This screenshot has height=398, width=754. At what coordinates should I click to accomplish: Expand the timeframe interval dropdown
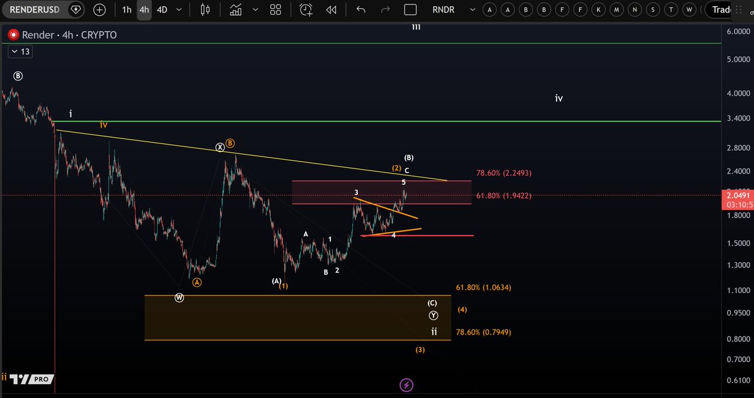click(180, 10)
